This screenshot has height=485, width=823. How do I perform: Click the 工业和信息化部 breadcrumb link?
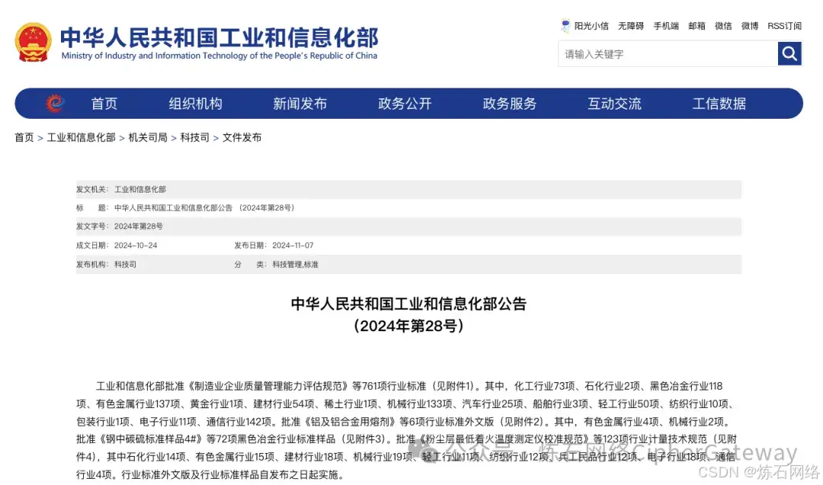click(x=82, y=137)
